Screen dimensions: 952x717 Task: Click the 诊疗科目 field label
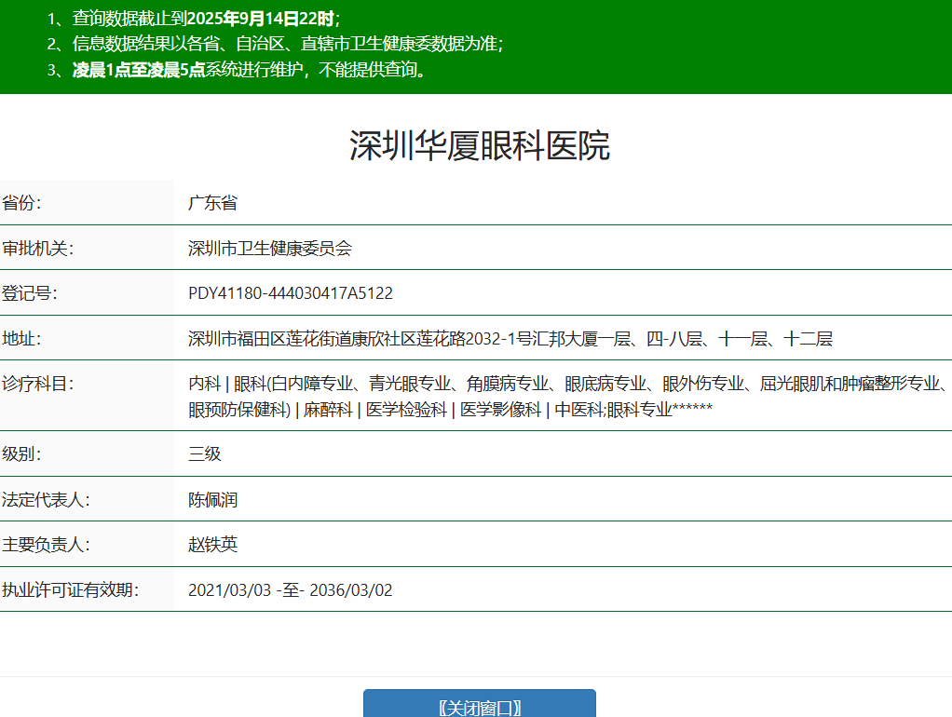(x=38, y=384)
